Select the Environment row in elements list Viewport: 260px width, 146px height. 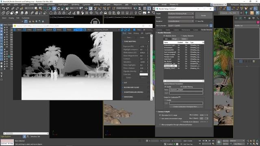(x=184, y=47)
